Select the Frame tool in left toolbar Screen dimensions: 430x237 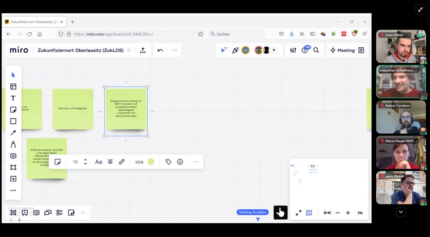coord(13,167)
